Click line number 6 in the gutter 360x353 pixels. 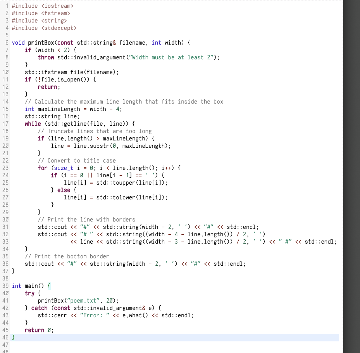[7, 43]
